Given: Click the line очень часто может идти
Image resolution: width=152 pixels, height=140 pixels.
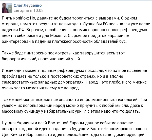Looking at the screenshot, I should (x=41, y=88).
